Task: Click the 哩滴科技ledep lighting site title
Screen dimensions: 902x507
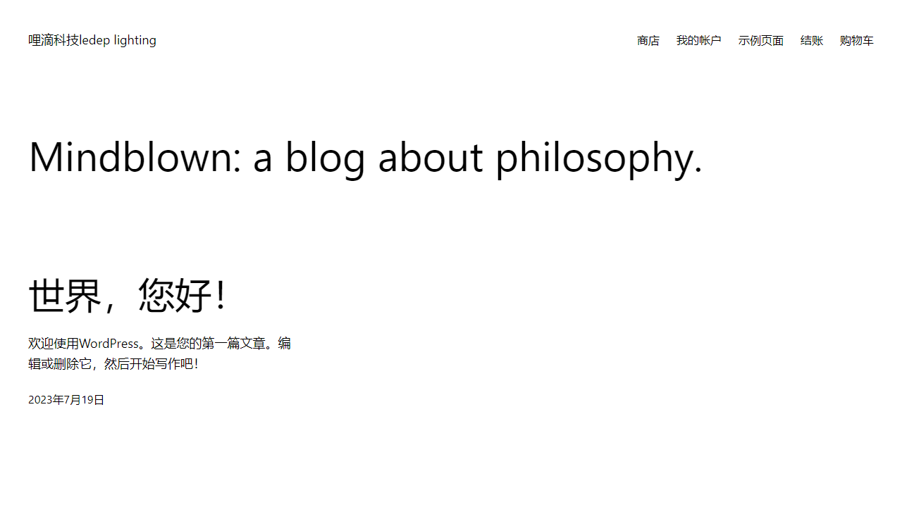Action: [92, 40]
